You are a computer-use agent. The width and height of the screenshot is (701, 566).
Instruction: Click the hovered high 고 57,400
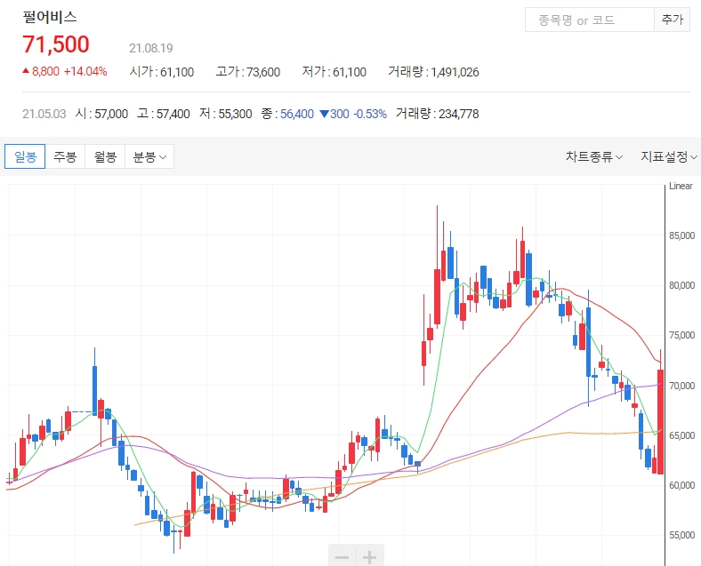tap(164, 114)
